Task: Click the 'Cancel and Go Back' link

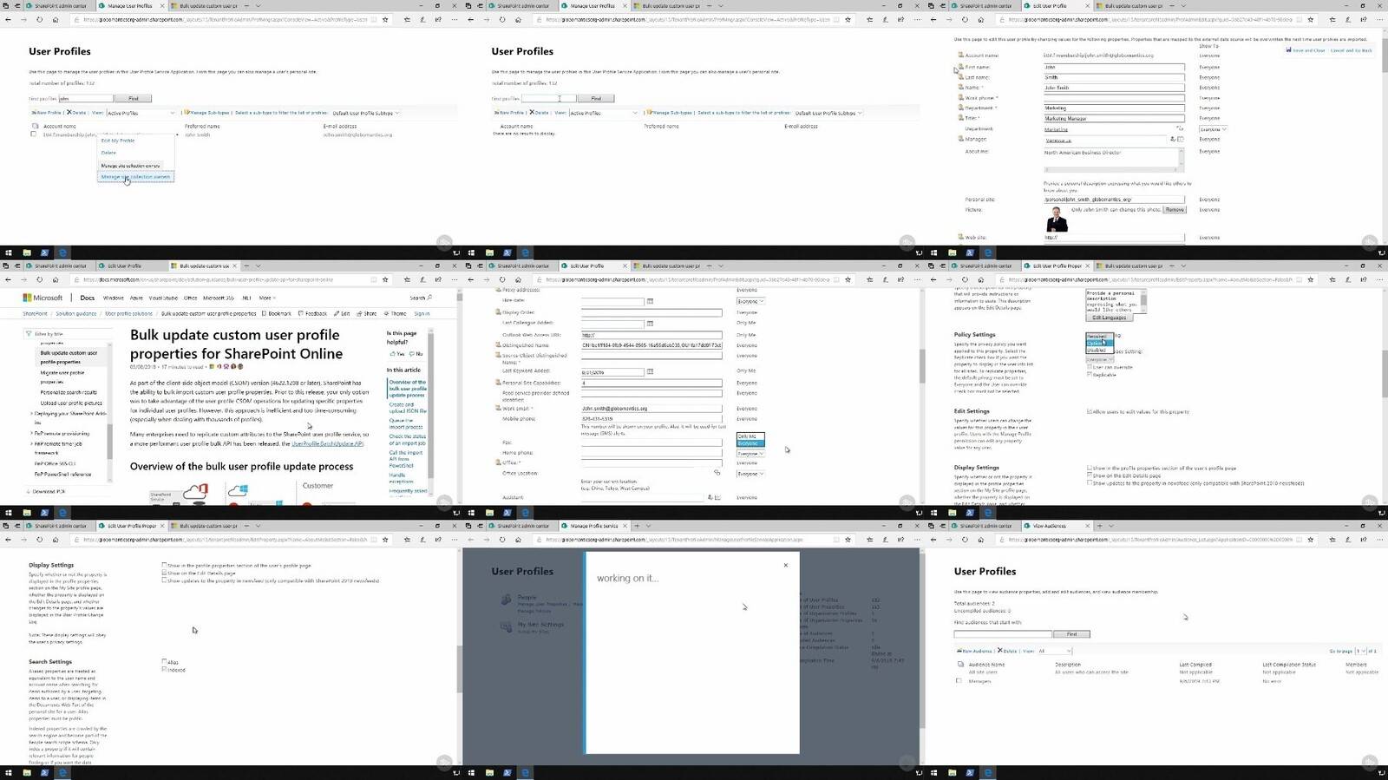Action: (x=1352, y=50)
